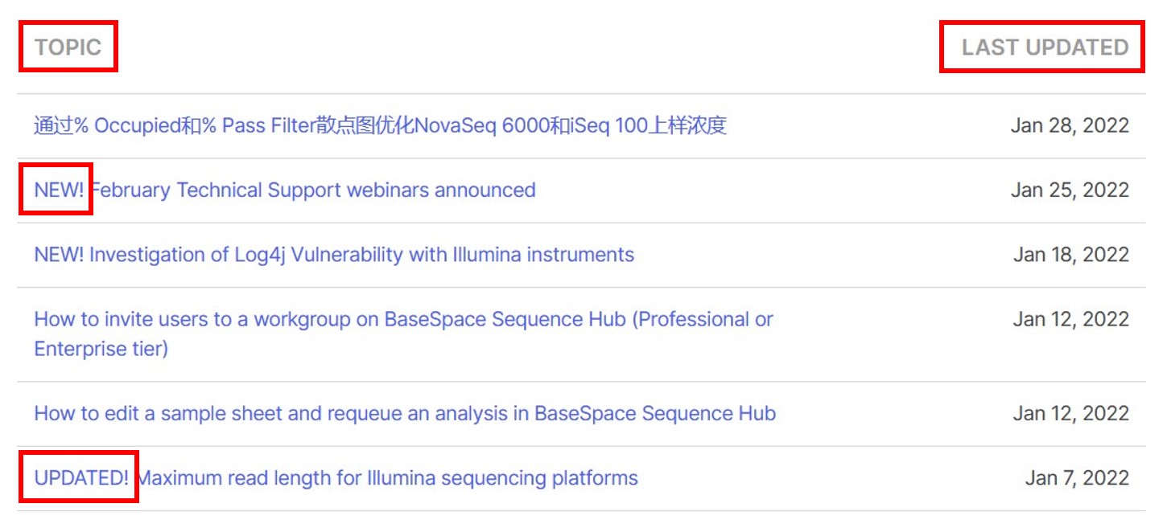Click the Jan 25, 2022 date
This screenshot has height=524, width=1167.
pos(1070,190)
